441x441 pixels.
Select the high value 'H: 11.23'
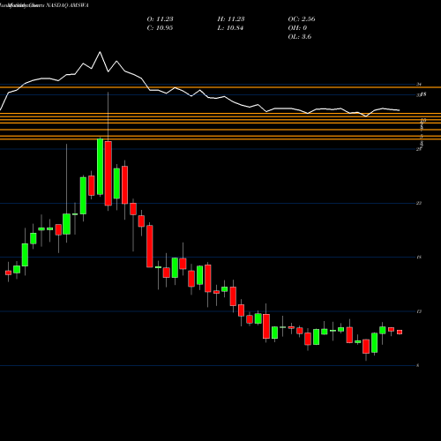click(x=231, y=19)
